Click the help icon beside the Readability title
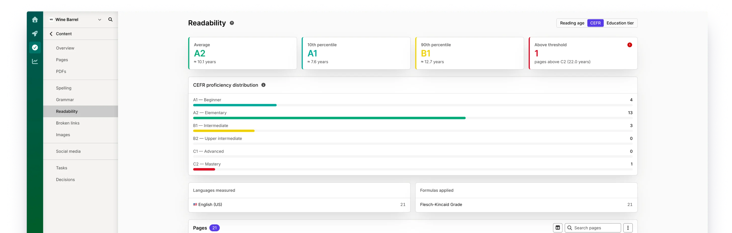Viewport: 732px width, 233px height. (232, 23)
